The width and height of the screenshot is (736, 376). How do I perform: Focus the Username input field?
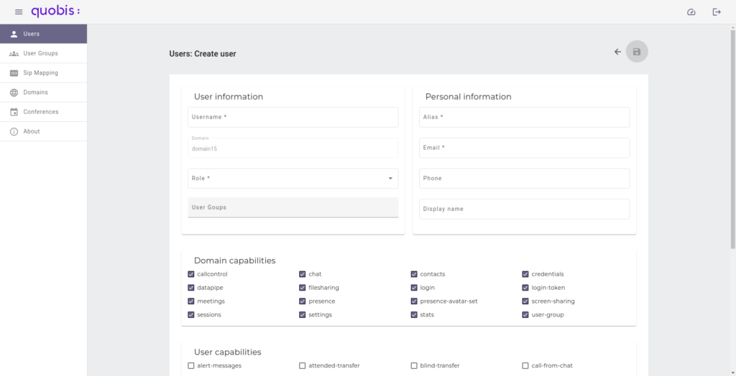click(x=293, y=117)
